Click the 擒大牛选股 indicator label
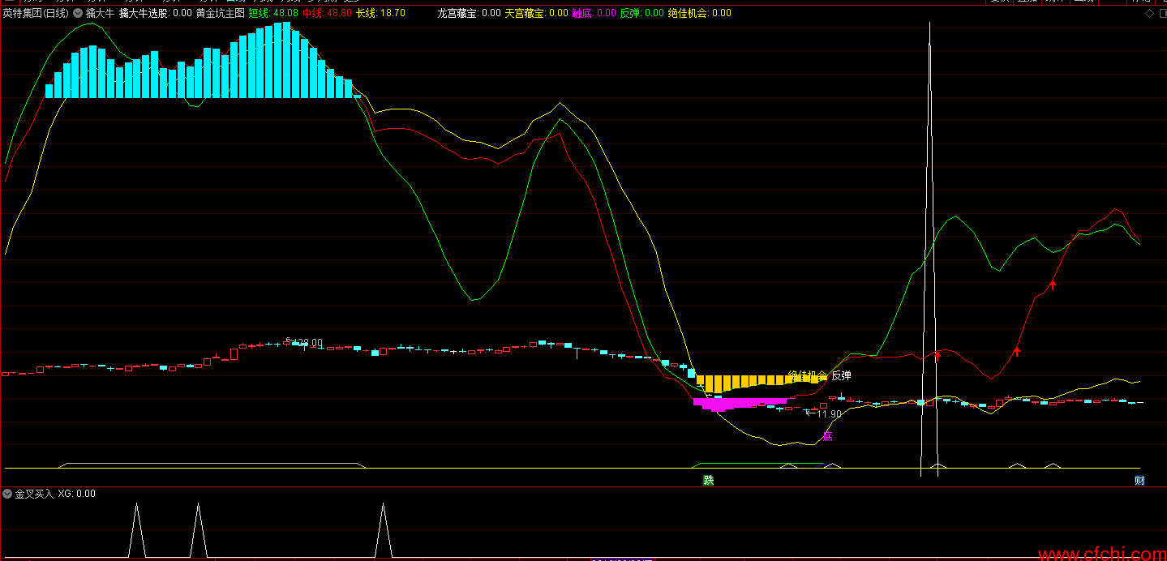Image resolution: width=1167 pixels, height=561 pixels. point(155,13)
